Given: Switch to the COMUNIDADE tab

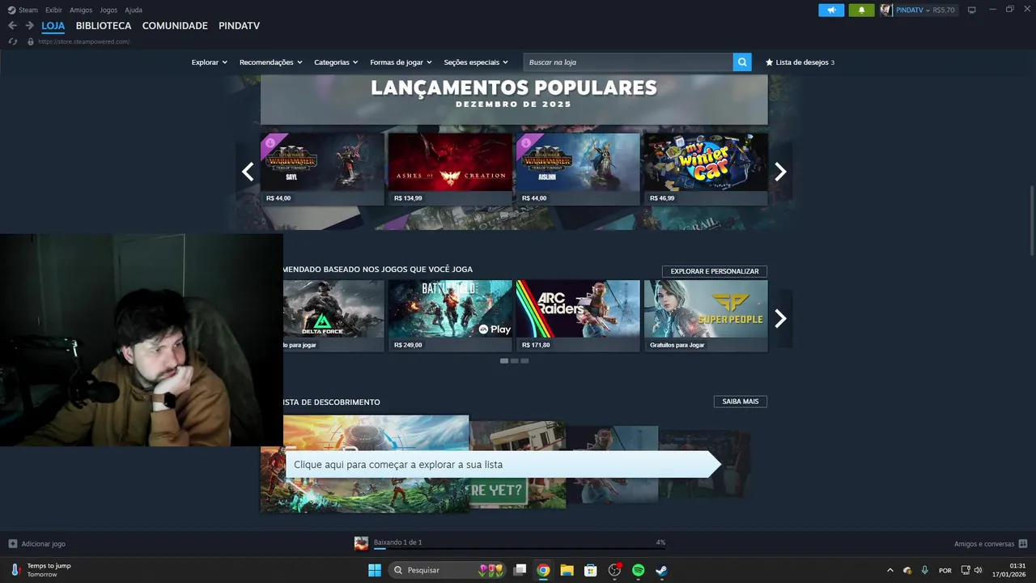Looking at the screenshot, I should [x=175, y=26].
